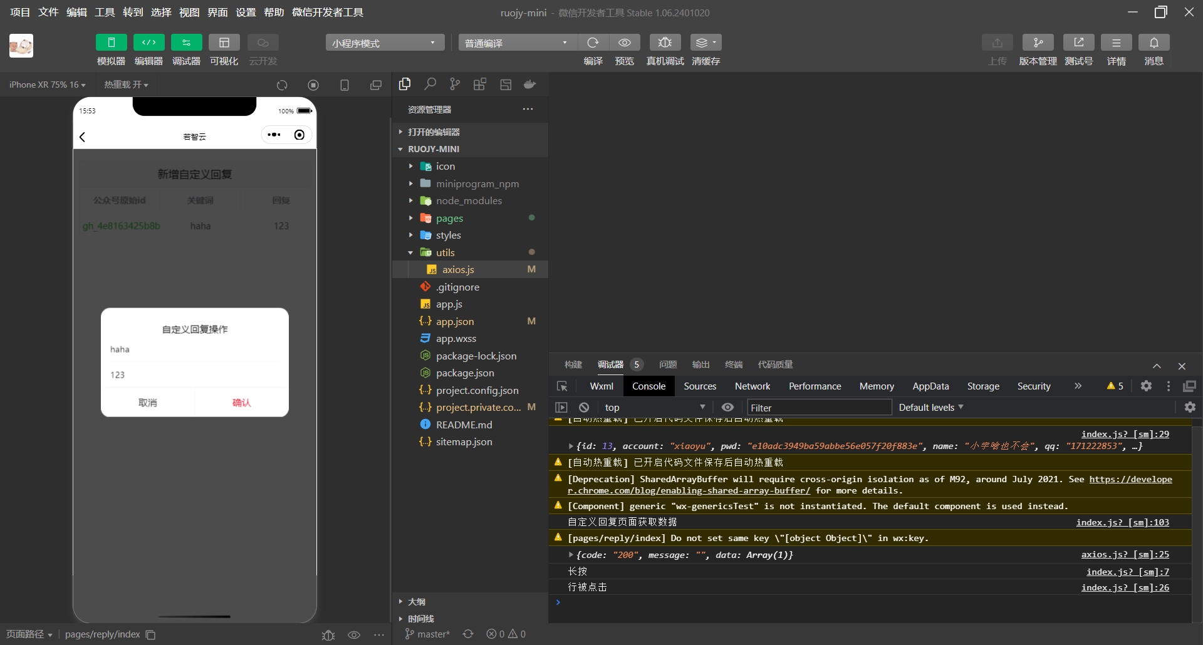Collapse the RUOJY-MINI project root

click(470, 149)
